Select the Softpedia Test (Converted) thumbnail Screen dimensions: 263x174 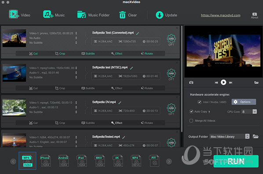tap(14, 38)
